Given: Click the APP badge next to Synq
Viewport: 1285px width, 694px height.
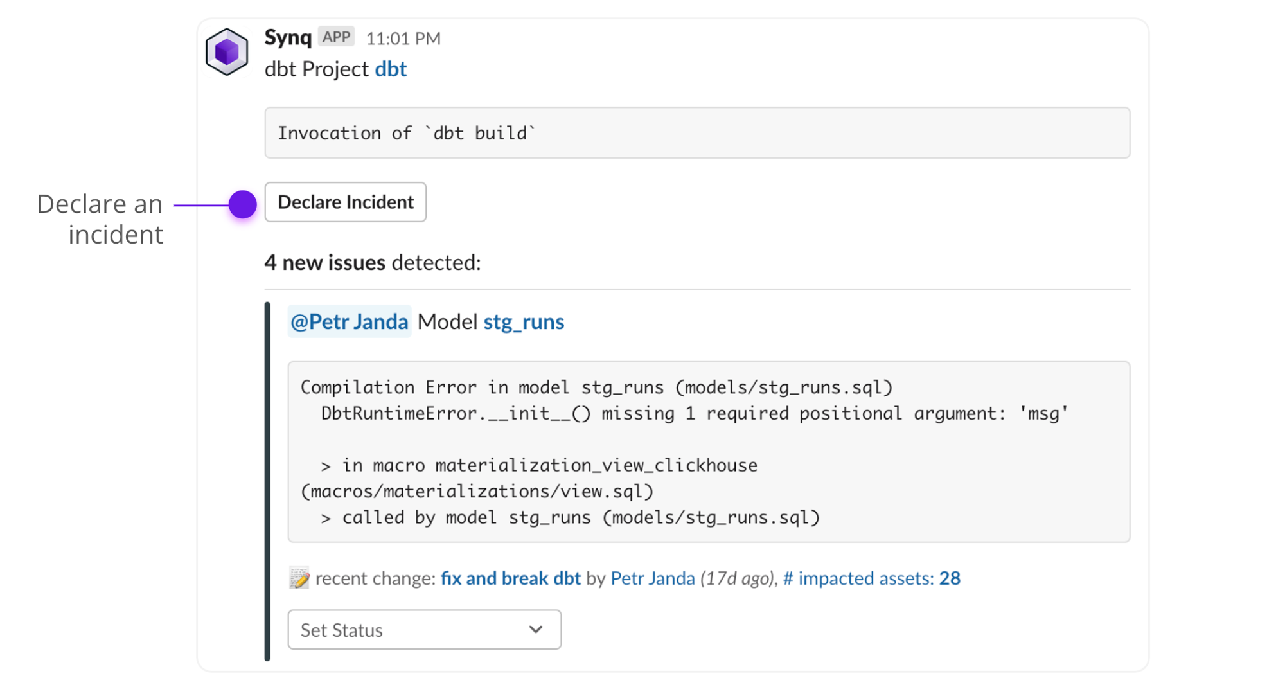Looking at the screenshot, I should pyautogui.click(x=337, y=37).
